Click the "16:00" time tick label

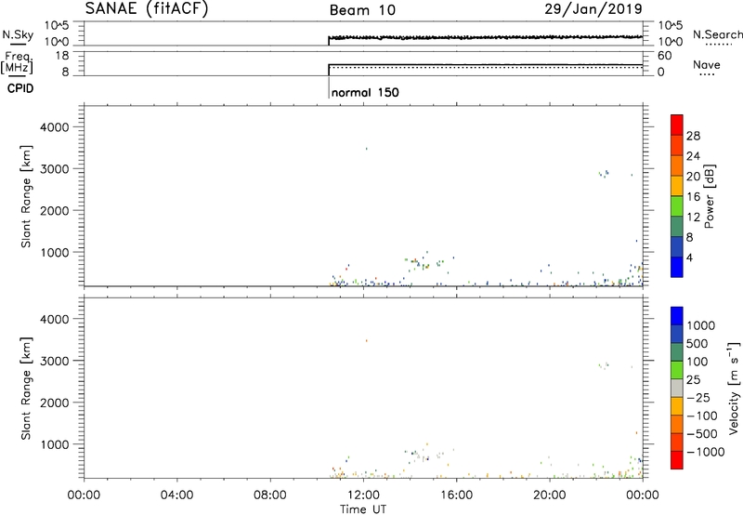[x=456, y=495]
